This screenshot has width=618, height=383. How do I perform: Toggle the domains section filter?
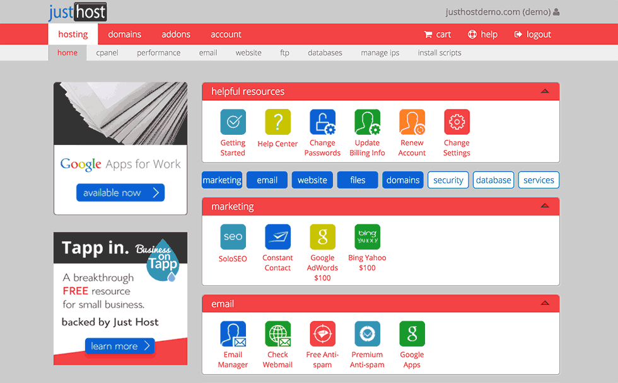point(403,180)
